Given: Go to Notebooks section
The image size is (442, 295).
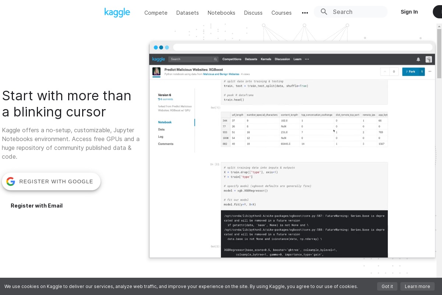Looking at the screenshot, I should [x=221, y=13].
